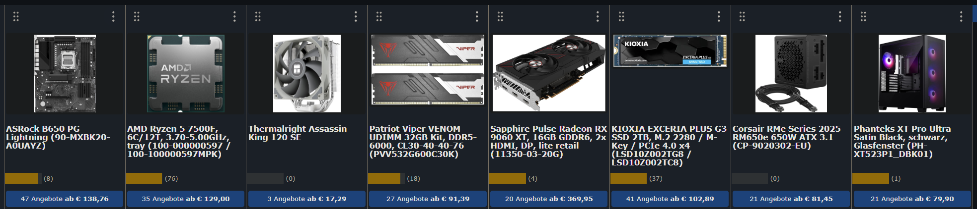The height and width of the screenshot is (209, 977).
Task: Open three-dot menu on Phanteks XT Pro card
Action: click(x=961, y=17)
